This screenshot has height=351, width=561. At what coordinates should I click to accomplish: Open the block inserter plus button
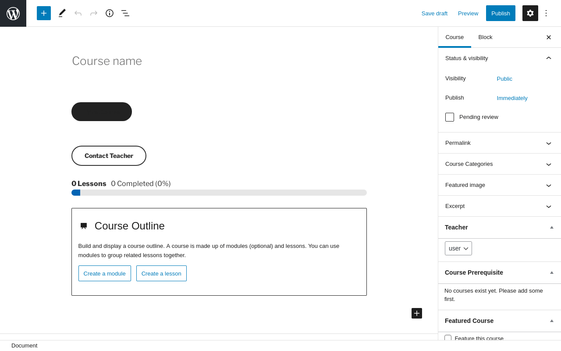click(44, 13)
